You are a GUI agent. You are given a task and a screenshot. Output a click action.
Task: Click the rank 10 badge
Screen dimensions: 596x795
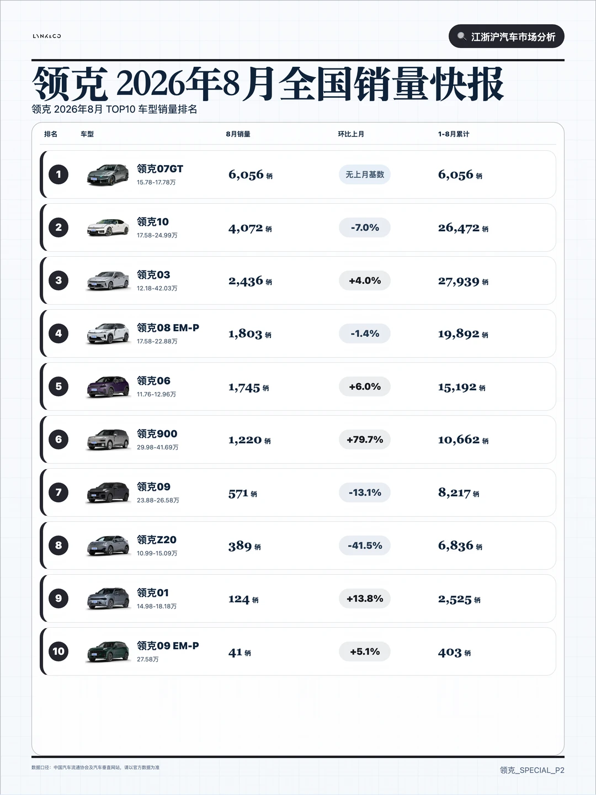tap(58, 651)
